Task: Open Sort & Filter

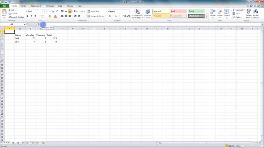Action: pyautogui.click(x=249, y=14)
